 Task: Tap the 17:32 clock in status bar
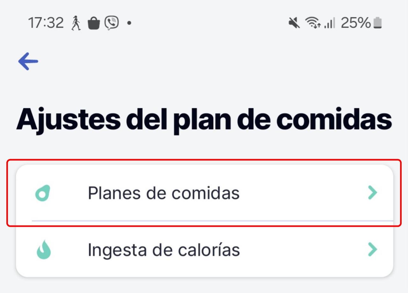pos(46,23)
